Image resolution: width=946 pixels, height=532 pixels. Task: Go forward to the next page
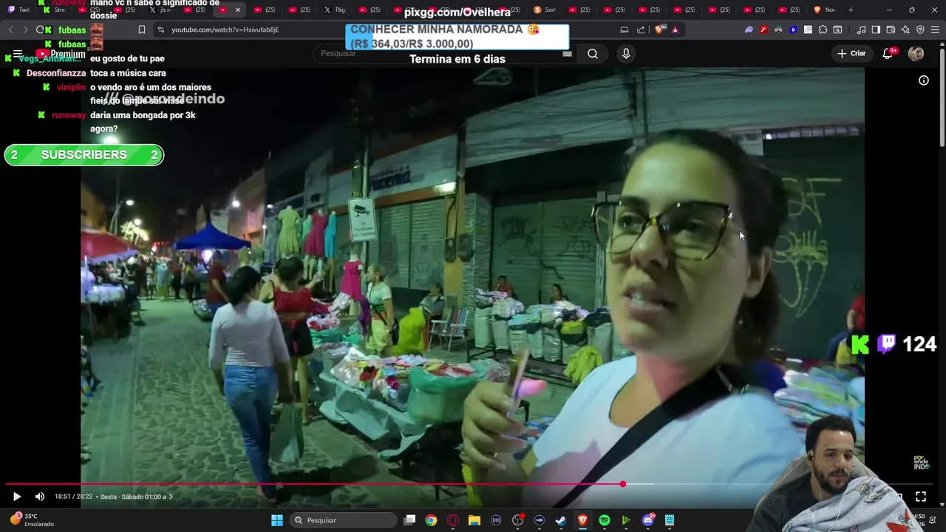[x=25, y=30]
